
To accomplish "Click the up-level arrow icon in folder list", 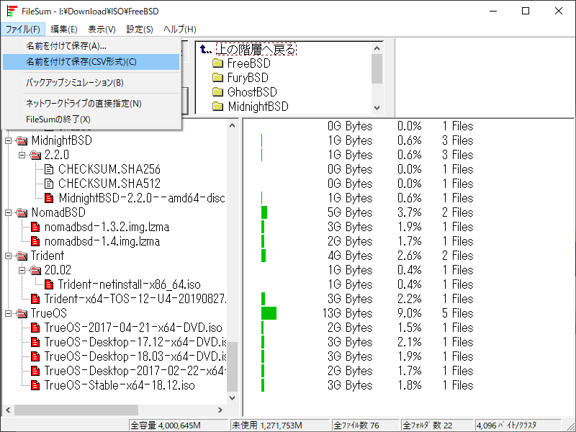I will point(206,49).
